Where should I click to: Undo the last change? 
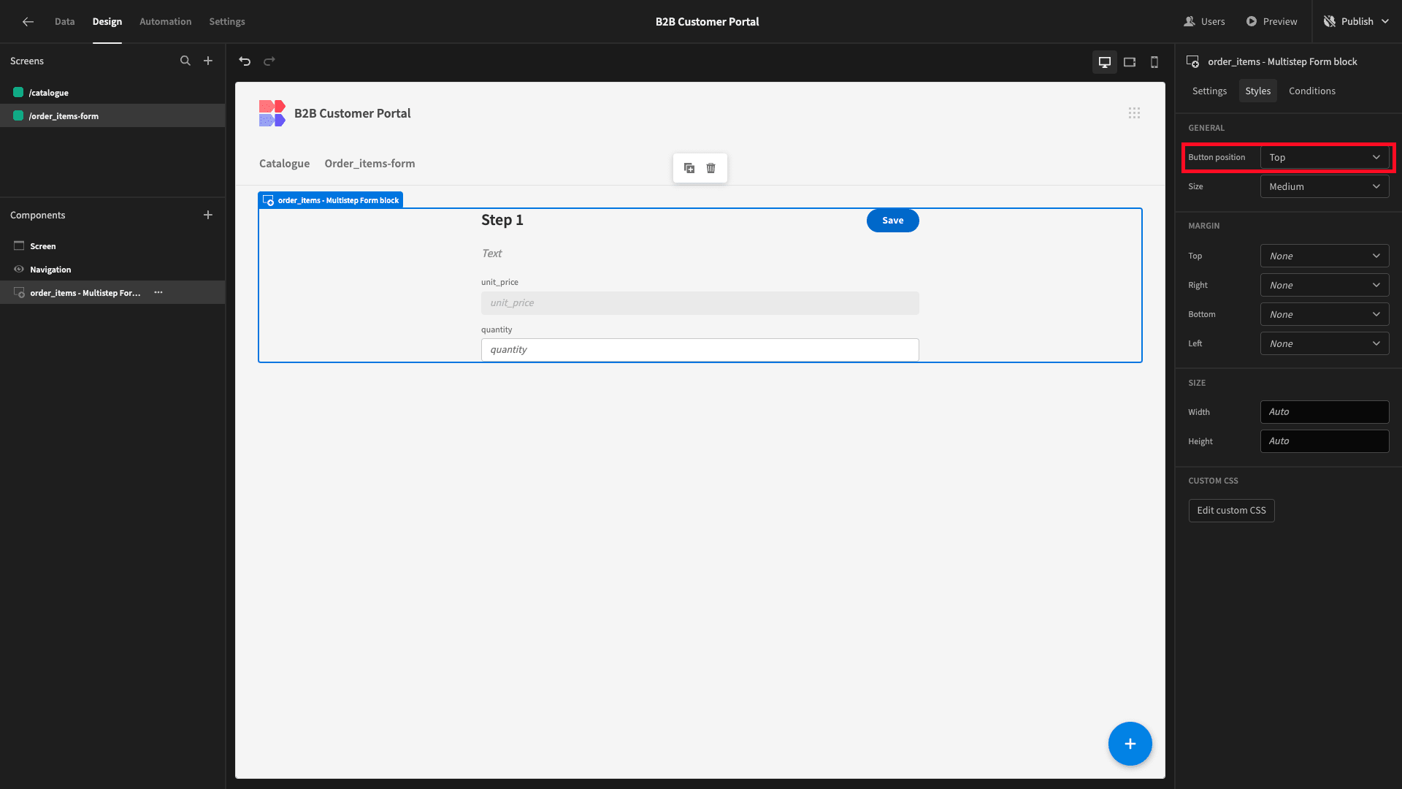(245, 61)
